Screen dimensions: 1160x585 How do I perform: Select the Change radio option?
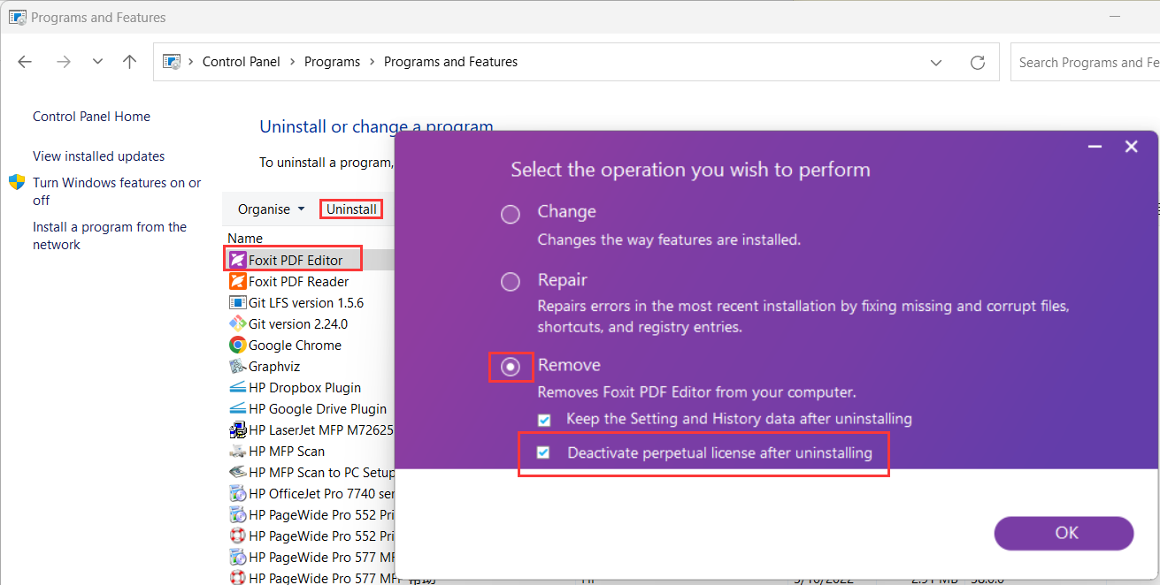point(511,214)
